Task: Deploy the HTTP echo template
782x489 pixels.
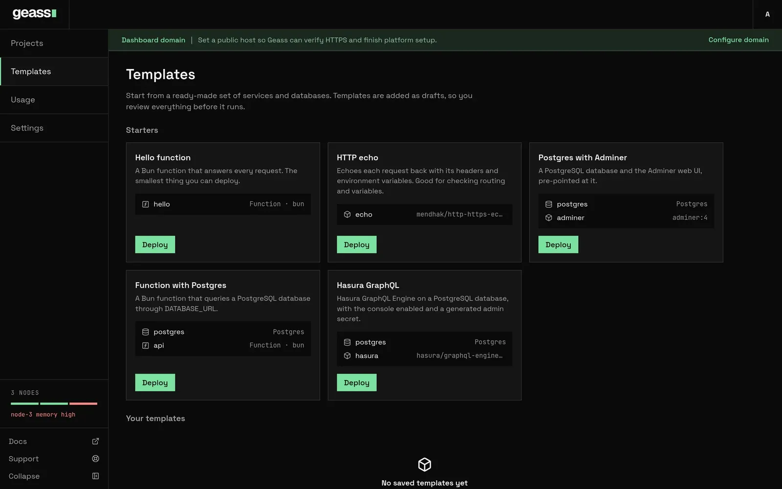Action: [x=357, y=244]
